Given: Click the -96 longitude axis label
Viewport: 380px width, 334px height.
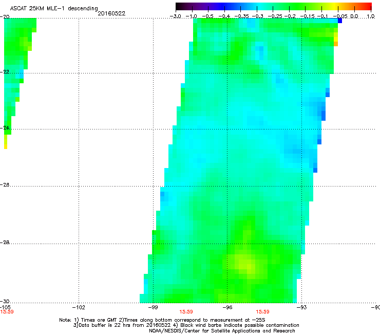Looking at the screenshot, I should pos(227,308).
